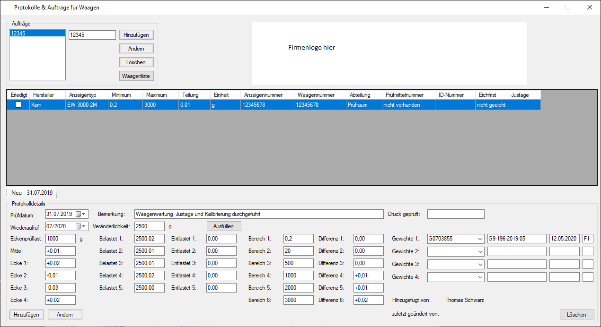The width and height of the screenshot is (601, 327).
Task: Expand the Gewichte 1 dropdown
Action: 479,239
